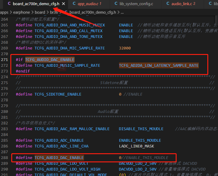Click ENABLE_THIS_MOUDLE value on line 285
This screenshot has height=176, width=218.
pos(140,140)
